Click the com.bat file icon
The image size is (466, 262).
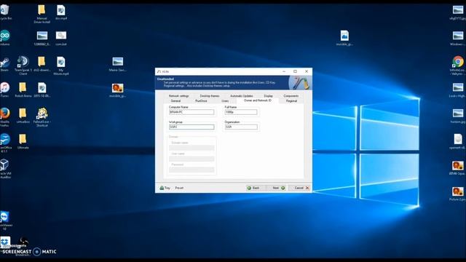click(x=61, y=38)
